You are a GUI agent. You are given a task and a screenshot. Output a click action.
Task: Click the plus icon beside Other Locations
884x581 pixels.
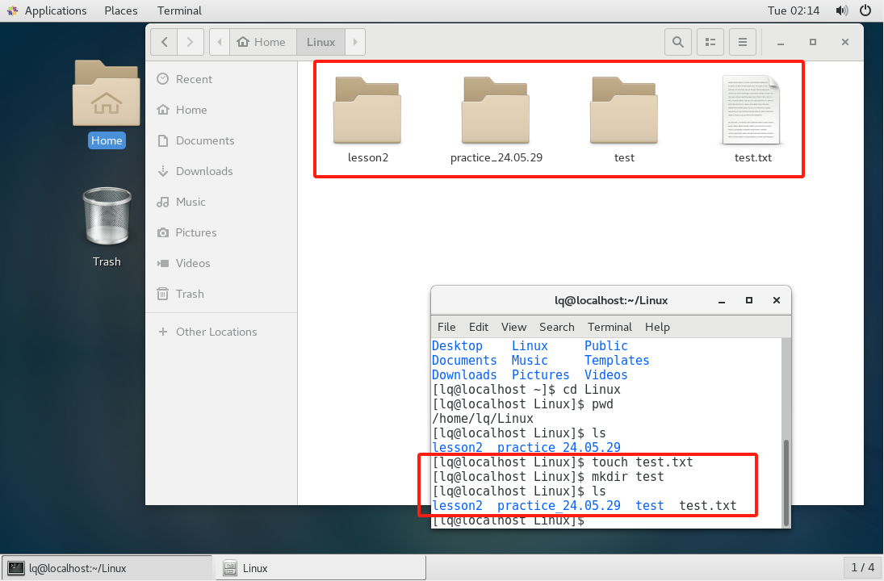coord(163,332)
